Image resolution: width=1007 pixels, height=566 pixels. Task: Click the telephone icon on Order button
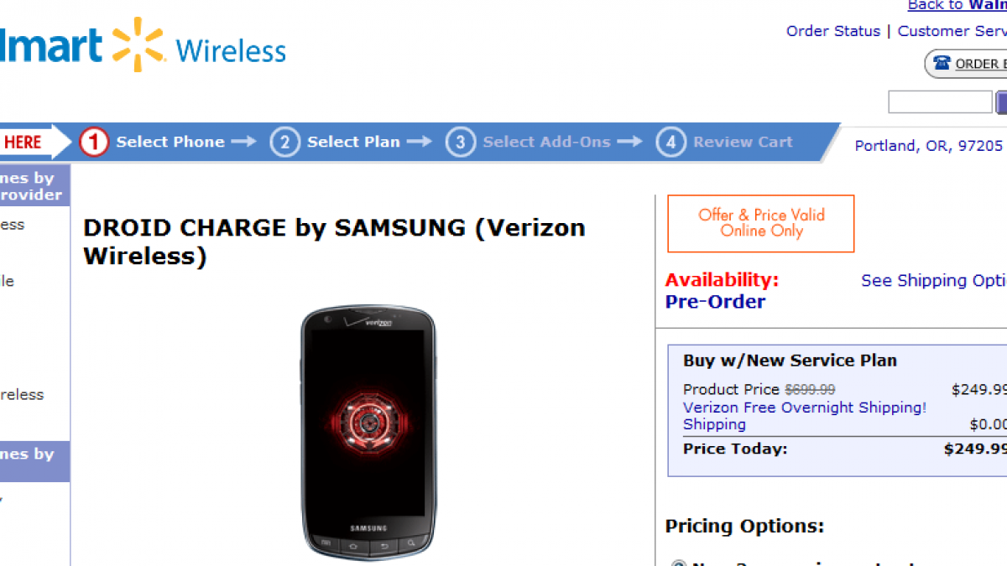click(942, 64)
